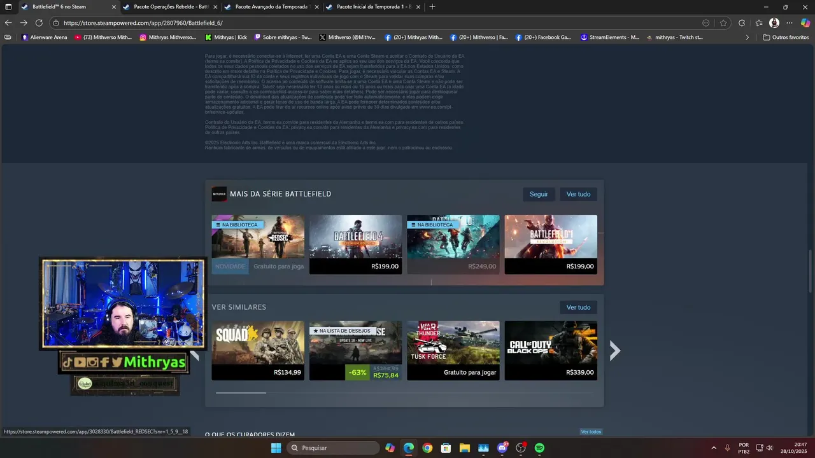Go back to the previous page
This screenshot has width=815, height=458.
[8, 22]
